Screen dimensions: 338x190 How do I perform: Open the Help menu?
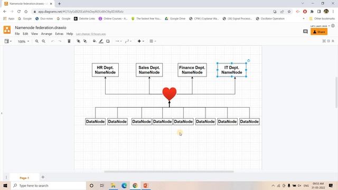coord(70,34)
